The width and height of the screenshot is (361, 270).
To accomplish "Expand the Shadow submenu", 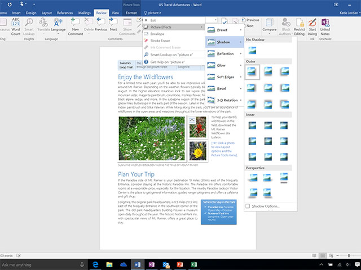I will (224, 42).
